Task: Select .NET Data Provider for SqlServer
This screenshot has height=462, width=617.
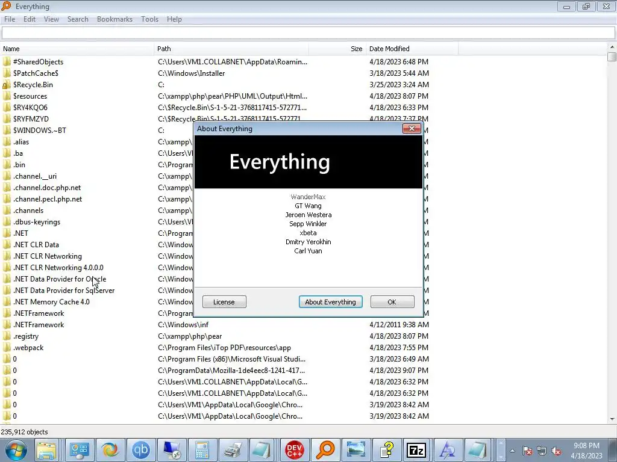Action: click(x=64, y=291)
